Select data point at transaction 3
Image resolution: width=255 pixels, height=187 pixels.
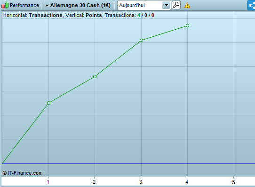click(141, 40)
